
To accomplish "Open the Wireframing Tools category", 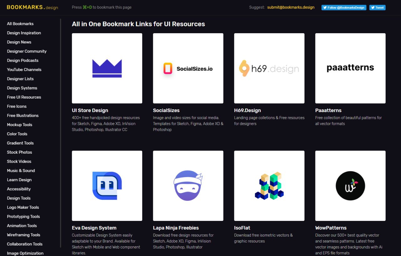I will [23, 235].
